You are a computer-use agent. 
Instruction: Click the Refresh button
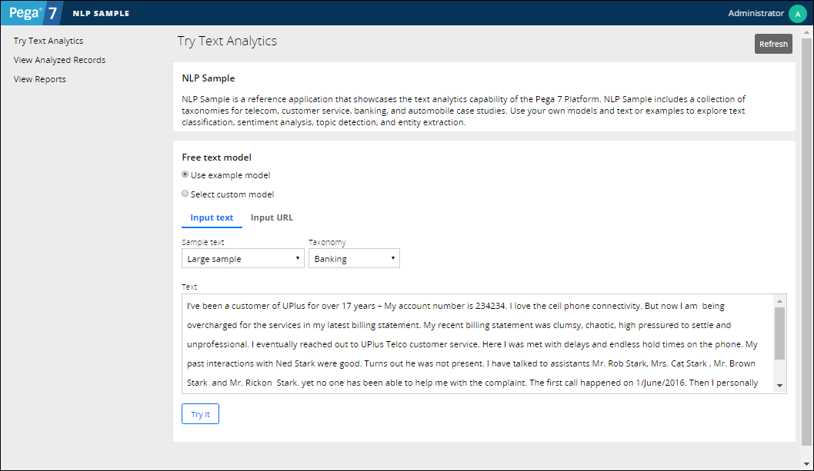coord(773,44)
